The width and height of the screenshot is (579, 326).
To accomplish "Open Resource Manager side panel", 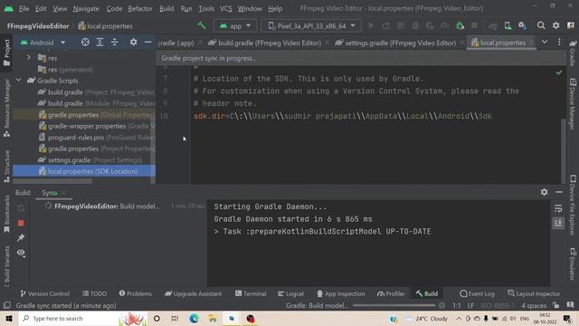I will [x=6, y=108].
